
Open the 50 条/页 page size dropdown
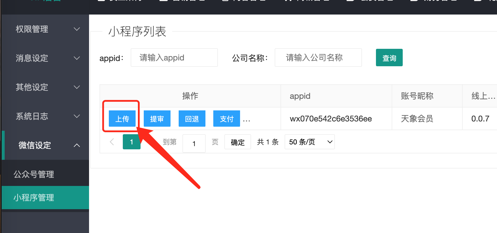(x=310, y=142)
